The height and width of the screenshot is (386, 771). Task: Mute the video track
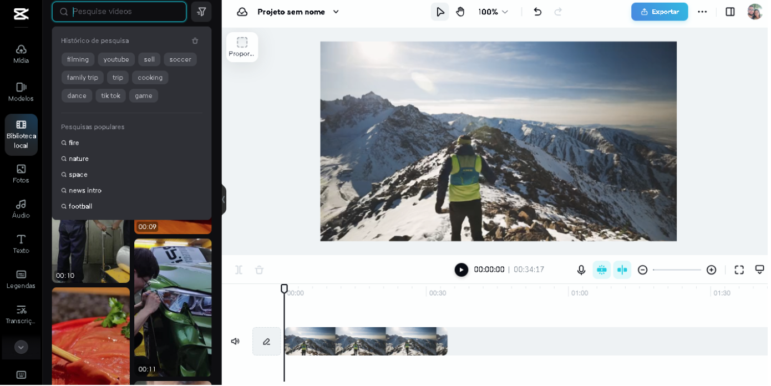(236, 342)
